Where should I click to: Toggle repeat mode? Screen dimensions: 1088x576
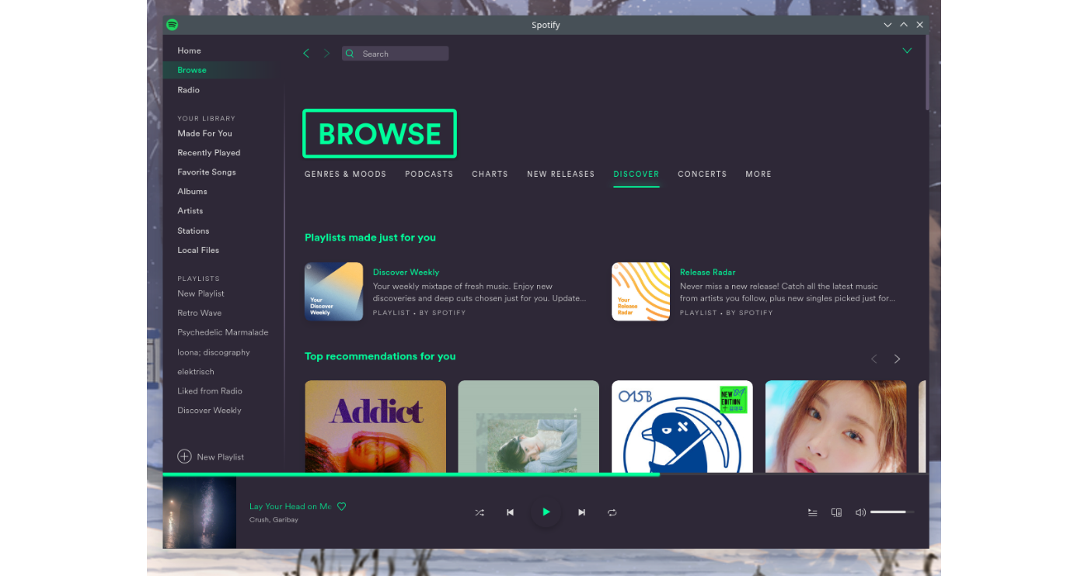click(x=612, y=512)
